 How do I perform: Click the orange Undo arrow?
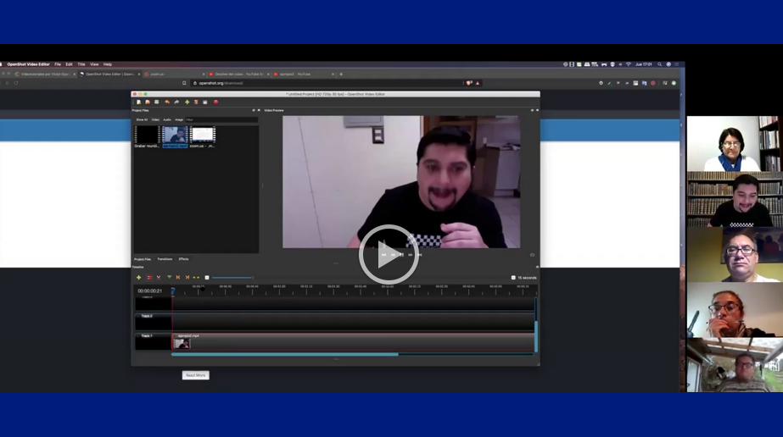[x=167, y=102]
